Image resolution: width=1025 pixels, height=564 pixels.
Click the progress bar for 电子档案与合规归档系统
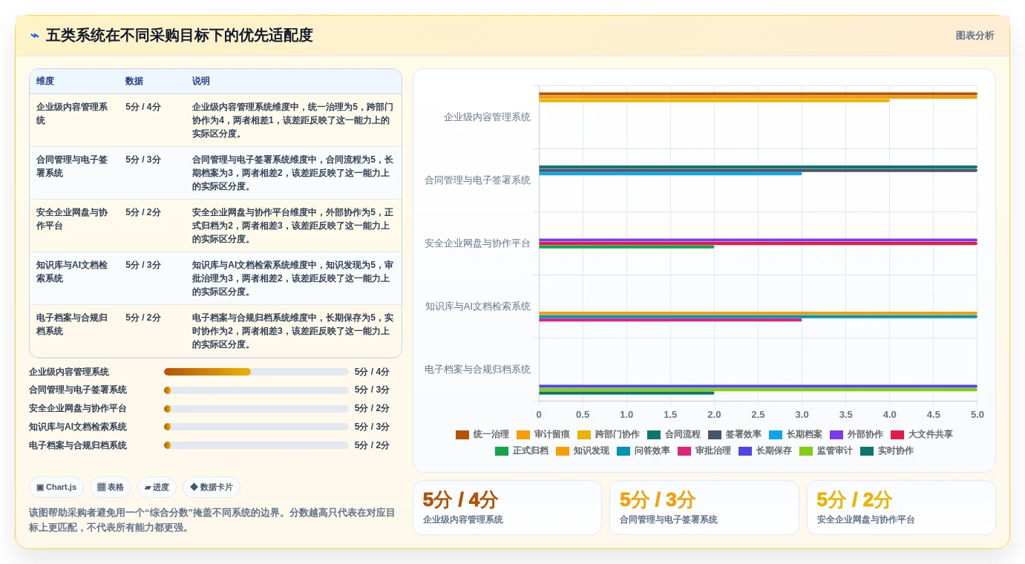pyautogui.click(x=256, y=445)
